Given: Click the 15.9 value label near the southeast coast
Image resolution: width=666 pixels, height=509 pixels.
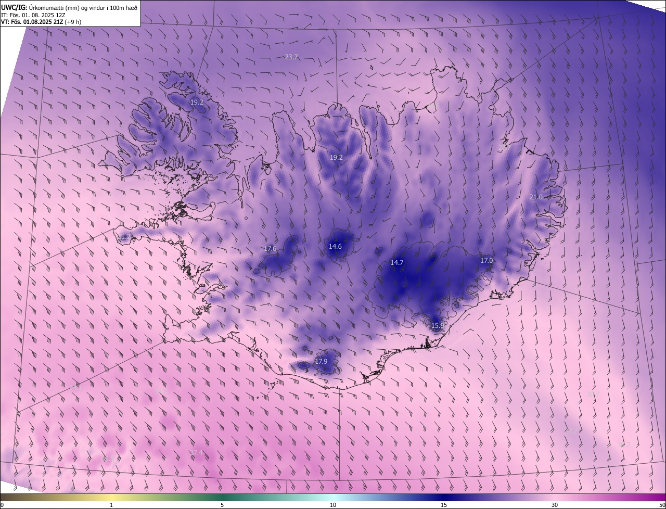Looking at the screenshot, I should [x=438, y=326].
